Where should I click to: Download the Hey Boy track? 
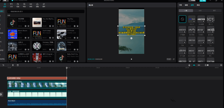coord(77,26)
